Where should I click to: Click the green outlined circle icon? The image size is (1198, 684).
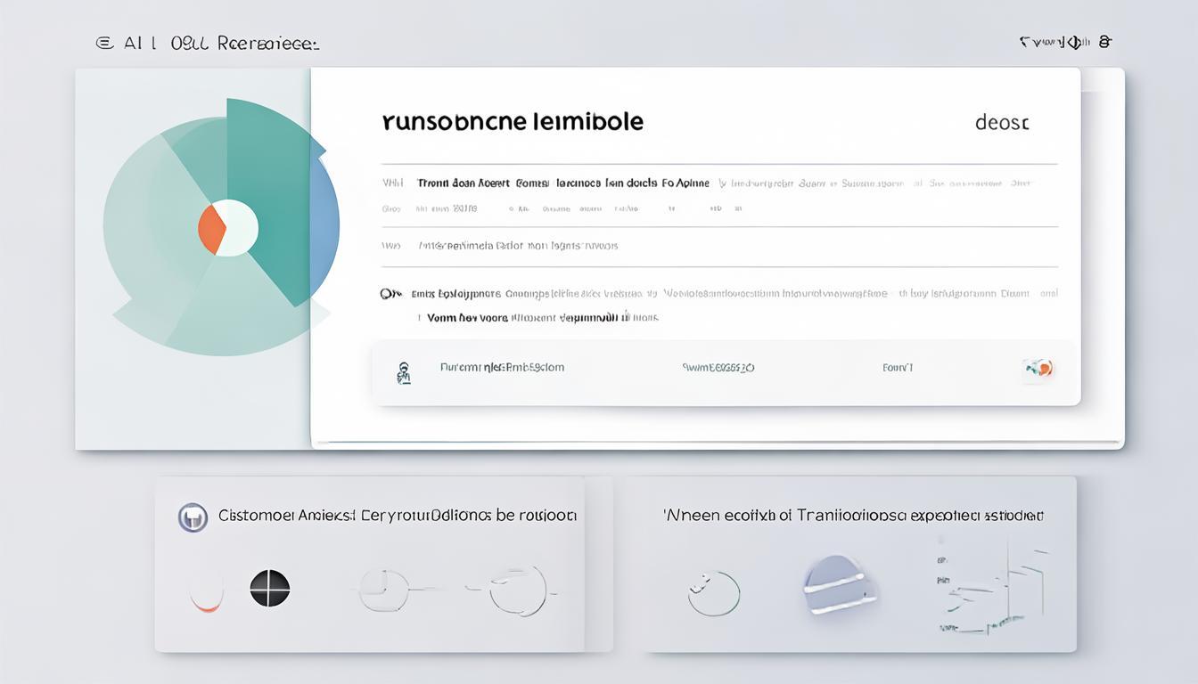(x=714, y=593)
